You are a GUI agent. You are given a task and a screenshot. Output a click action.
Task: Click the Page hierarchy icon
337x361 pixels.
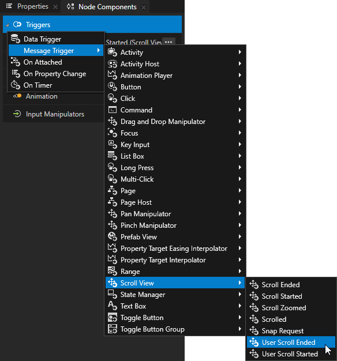113,190
